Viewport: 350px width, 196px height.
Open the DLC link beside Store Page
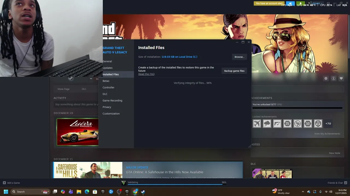[x=84, y=89]
